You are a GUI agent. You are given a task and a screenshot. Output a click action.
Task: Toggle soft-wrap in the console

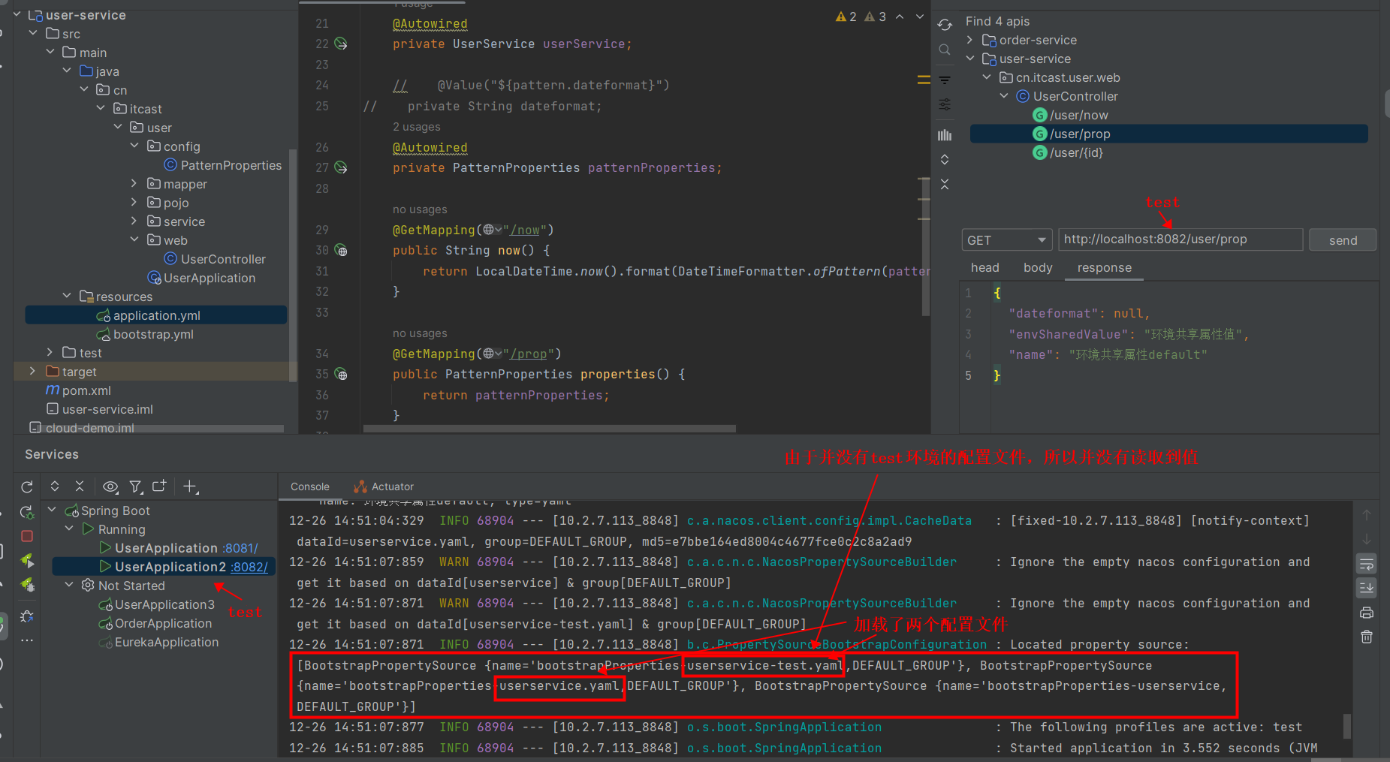pos(1367,564)
